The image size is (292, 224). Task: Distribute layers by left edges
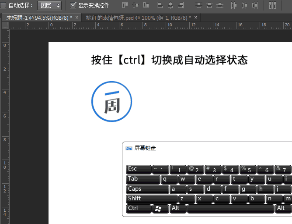[233, 5]
